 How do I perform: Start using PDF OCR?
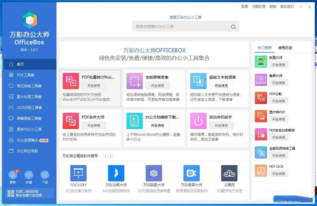(x=279, y=174)
